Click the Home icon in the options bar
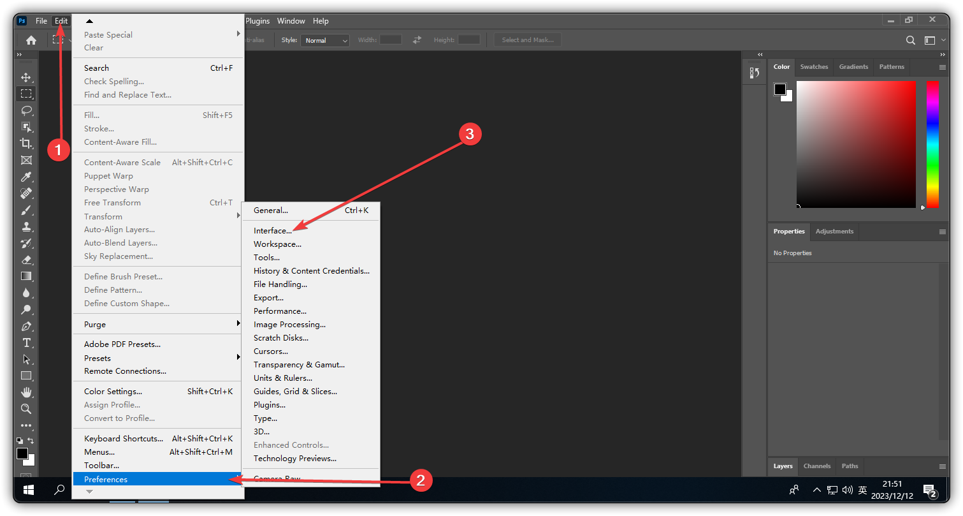This screenshot has width=963, height=516. click(x=31, y=40)
